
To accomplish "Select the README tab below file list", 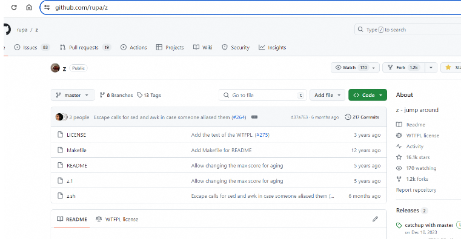I will click(x=72, y=219).
